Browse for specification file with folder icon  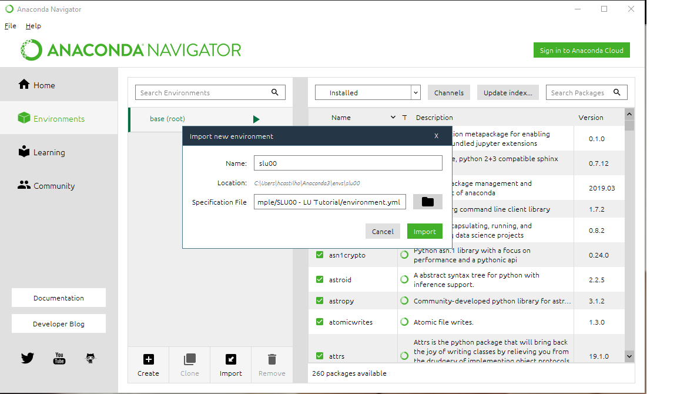pyautogui.click(x=427, y=202)
